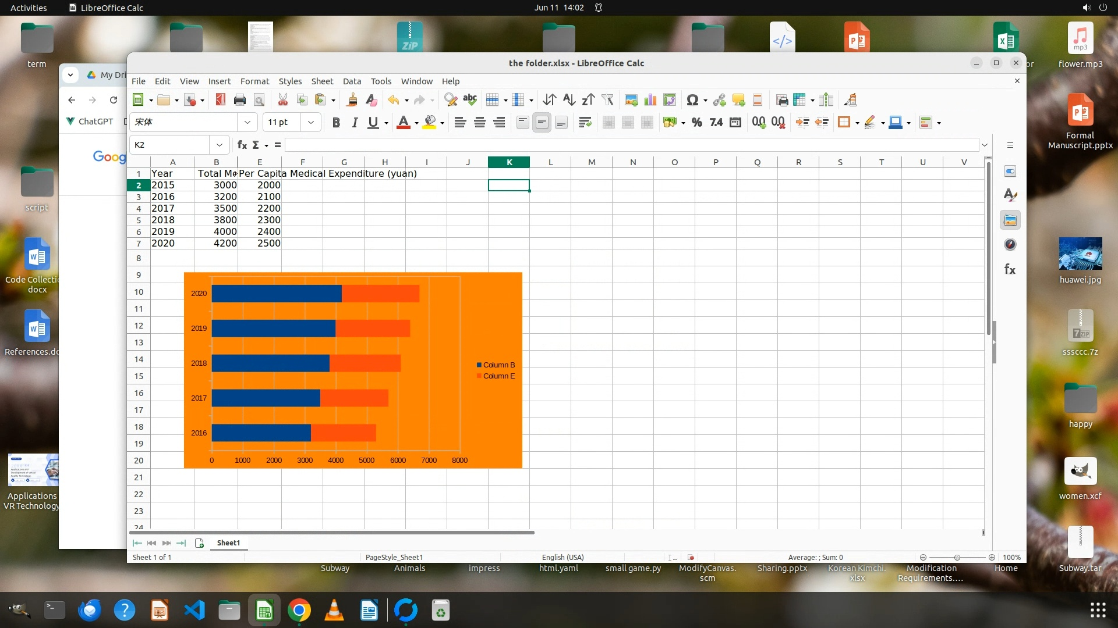Toggle Italic formatting
The height and width of the screenshot is (628, 1118).
pos(355,122)
